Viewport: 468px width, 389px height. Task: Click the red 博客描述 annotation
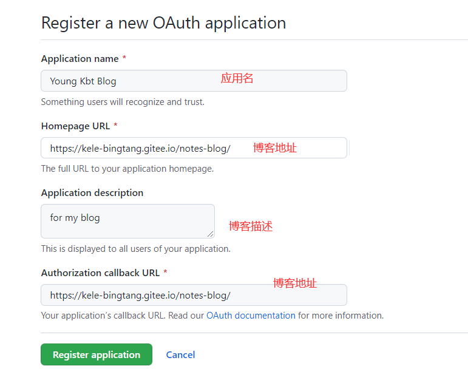[251, 226]
